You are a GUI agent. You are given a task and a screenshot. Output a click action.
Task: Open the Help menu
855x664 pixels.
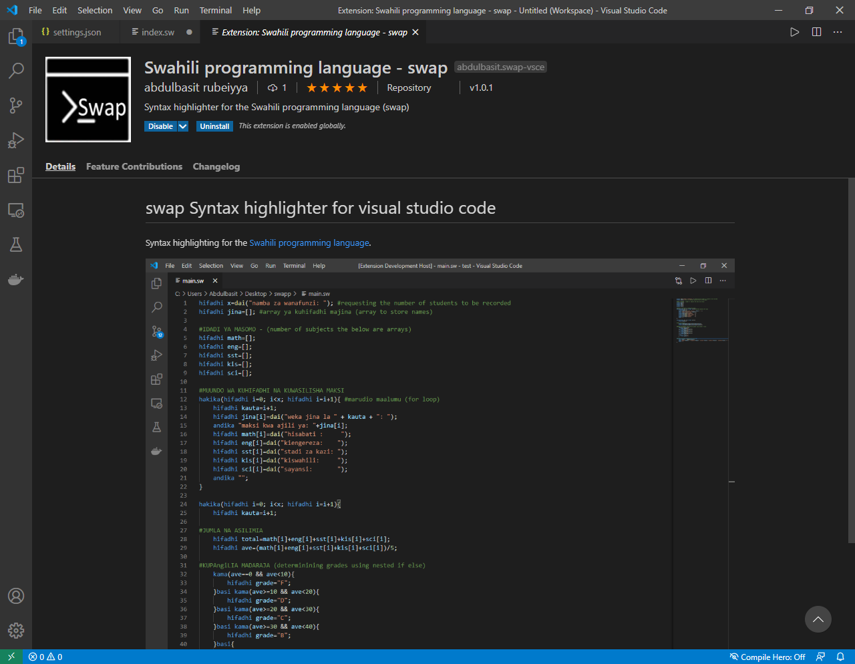coord(252,10)
